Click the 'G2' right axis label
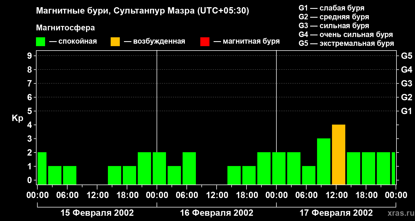The image size is (415, 221). point(407,98)
